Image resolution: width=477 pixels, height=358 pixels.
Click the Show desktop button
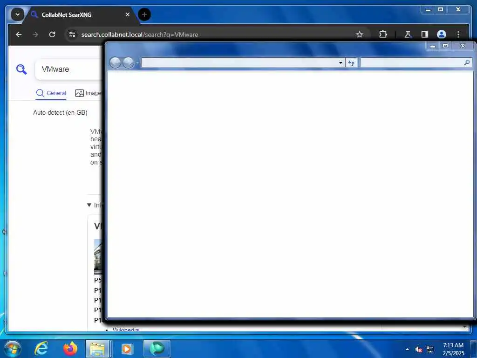(x=473, y=349)
